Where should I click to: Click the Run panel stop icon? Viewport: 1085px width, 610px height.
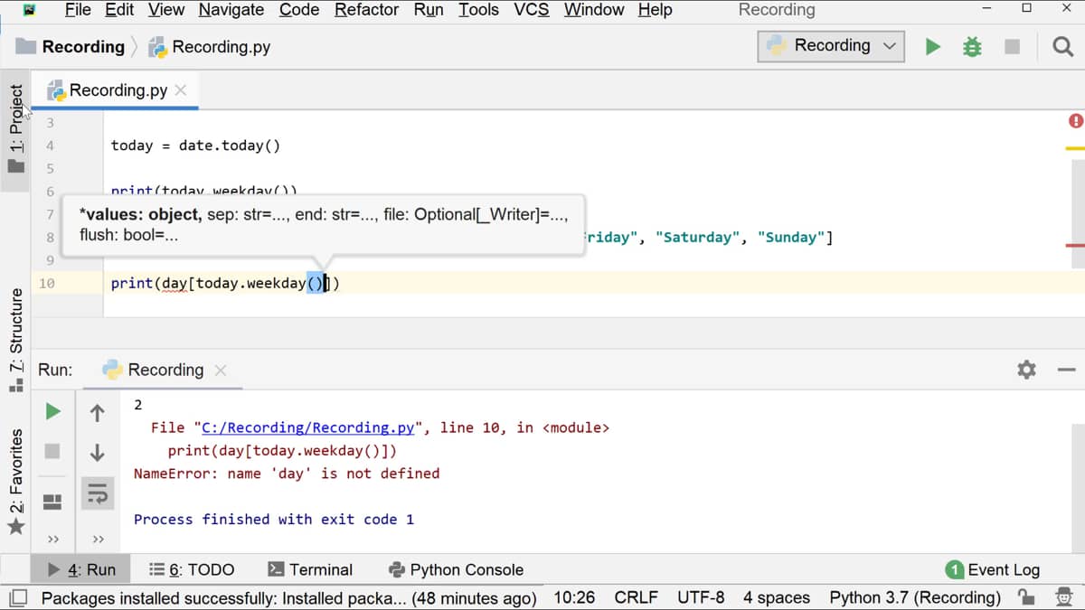click(52, 451)
